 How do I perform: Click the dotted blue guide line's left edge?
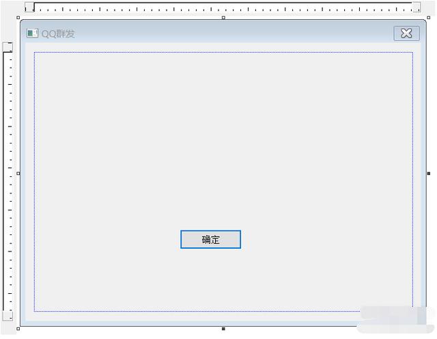tap(34, 181)
